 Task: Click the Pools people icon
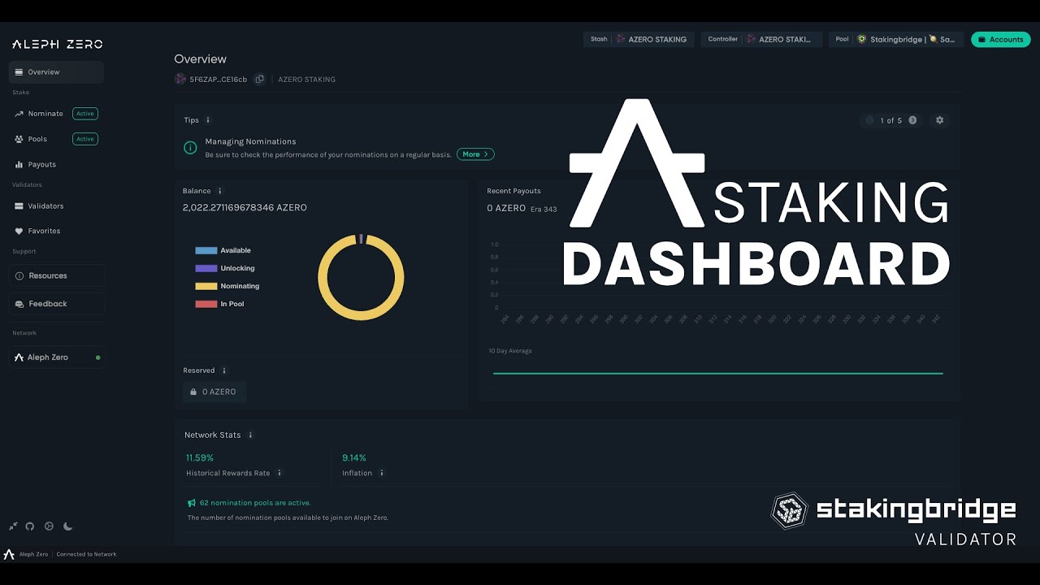tap(19, 139)
